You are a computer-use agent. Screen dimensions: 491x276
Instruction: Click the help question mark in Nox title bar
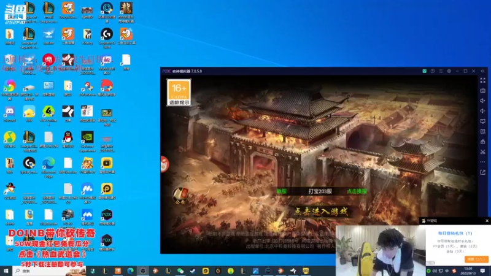pos(433,71)
